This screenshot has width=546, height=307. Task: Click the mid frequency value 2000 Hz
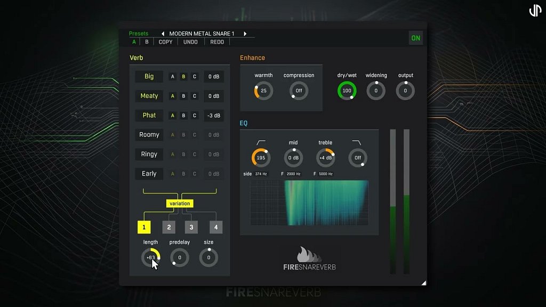coord(294,174)
